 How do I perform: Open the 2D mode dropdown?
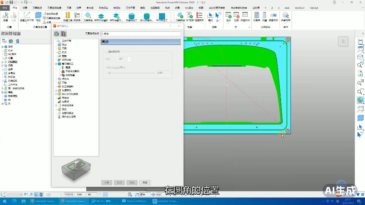(x=124, y=59)
